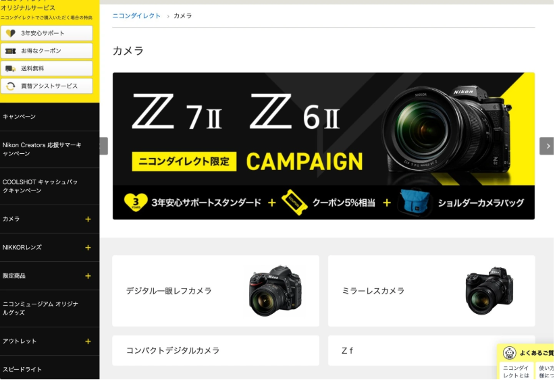
Task: Open Nikon Creators 応援サマーキャンペーン menu item
Action: coord(49,149)
